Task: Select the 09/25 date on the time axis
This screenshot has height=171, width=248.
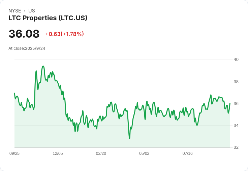Action: click(x=14, y=153)
